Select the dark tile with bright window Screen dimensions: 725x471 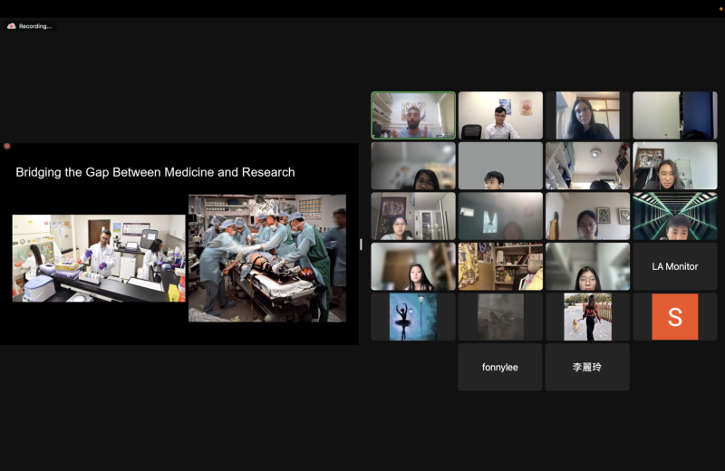500,216
